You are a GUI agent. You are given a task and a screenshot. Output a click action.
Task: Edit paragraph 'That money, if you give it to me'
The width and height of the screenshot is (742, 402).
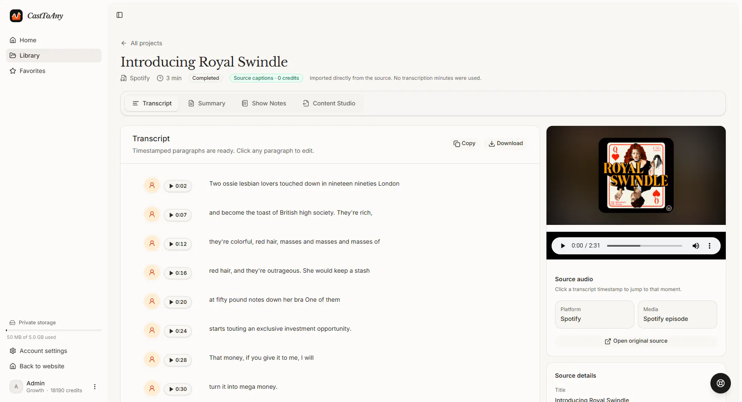tap(261, 358)
